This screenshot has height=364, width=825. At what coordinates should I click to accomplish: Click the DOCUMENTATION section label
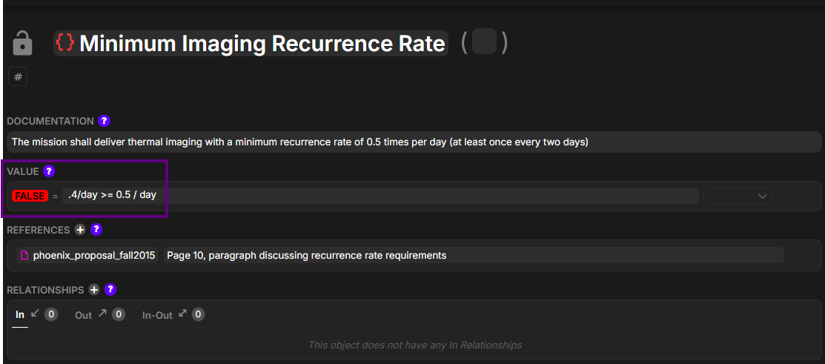50,121
